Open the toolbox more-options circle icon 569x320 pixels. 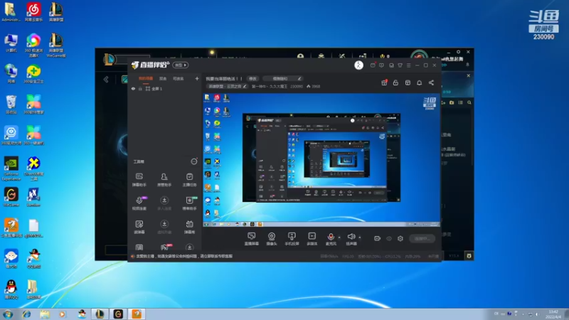click(194, 161)
